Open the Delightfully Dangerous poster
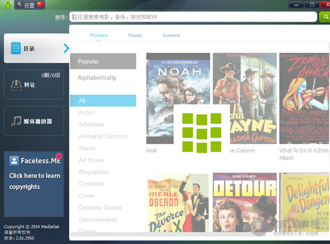330x244 pixels. pos(305,203)
